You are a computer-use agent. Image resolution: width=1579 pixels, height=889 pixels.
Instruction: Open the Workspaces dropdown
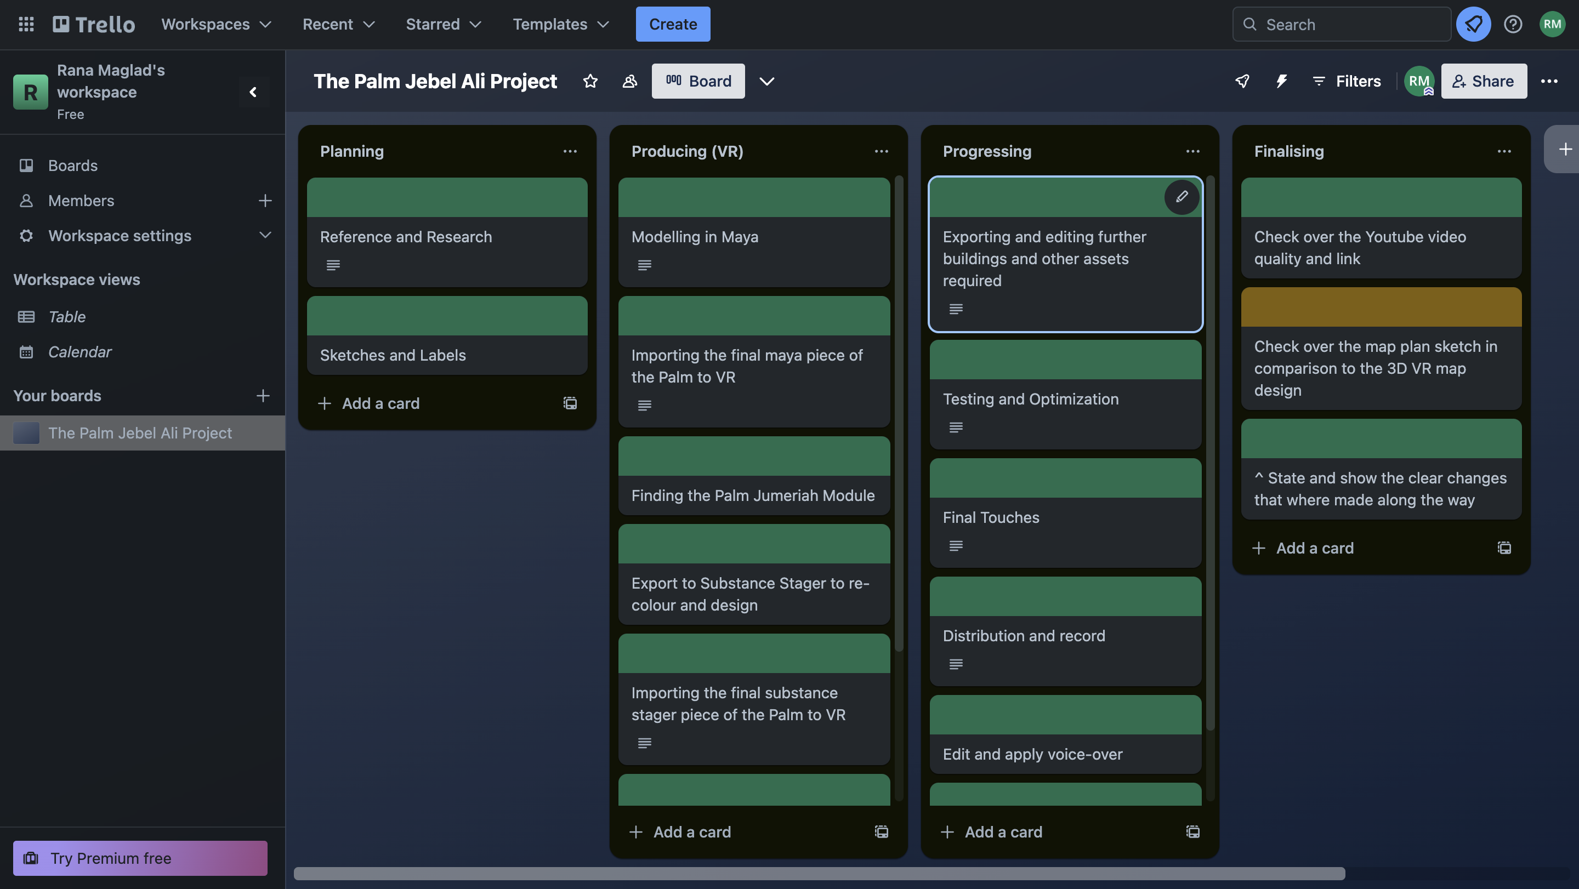pyautogui.click(x=216, y=24)
